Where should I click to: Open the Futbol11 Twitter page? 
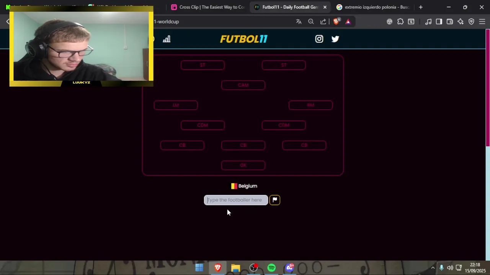point(335,39)
